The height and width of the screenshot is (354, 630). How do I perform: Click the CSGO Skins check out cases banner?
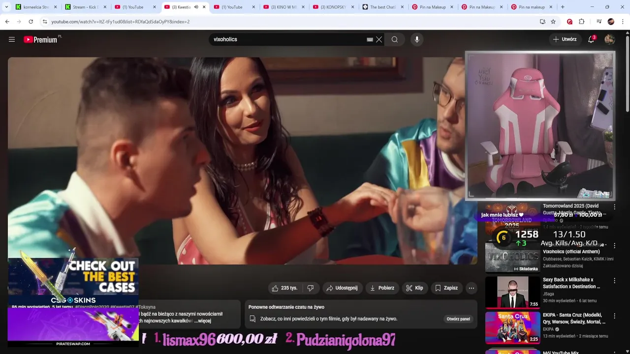click(x=73, y=281)
